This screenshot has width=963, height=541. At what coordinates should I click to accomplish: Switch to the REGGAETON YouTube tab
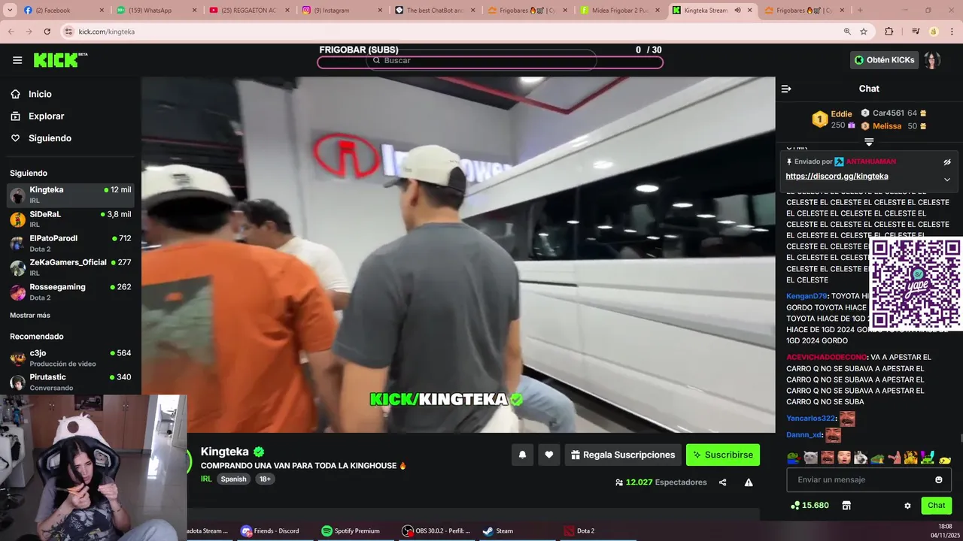tap(248, 11)
